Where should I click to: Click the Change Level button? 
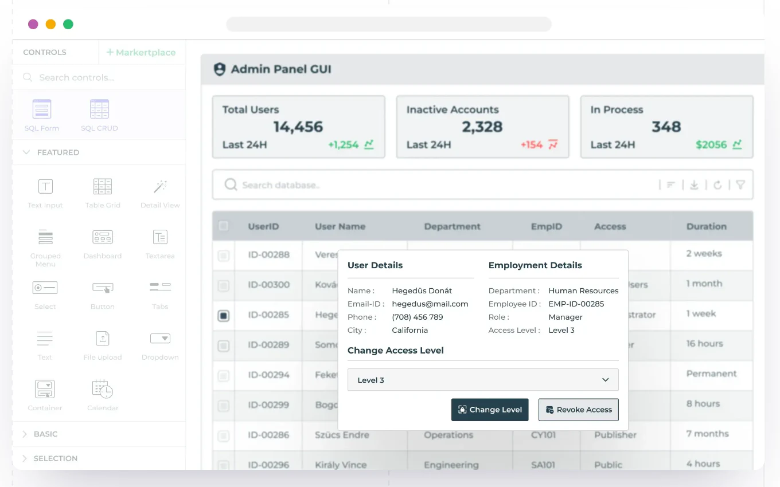tap(490, 410)
